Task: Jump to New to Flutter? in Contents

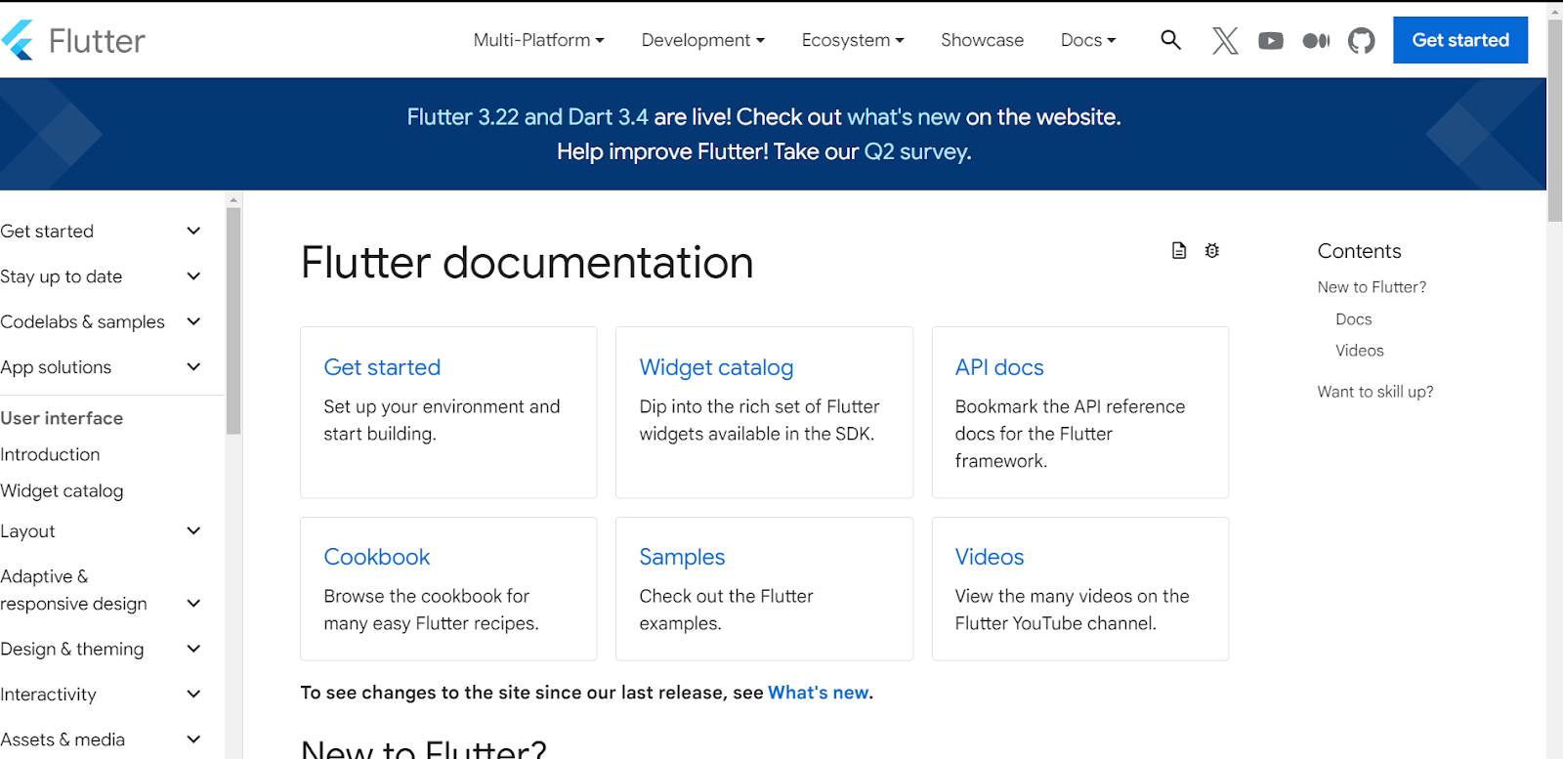Action: [1372, 287]
